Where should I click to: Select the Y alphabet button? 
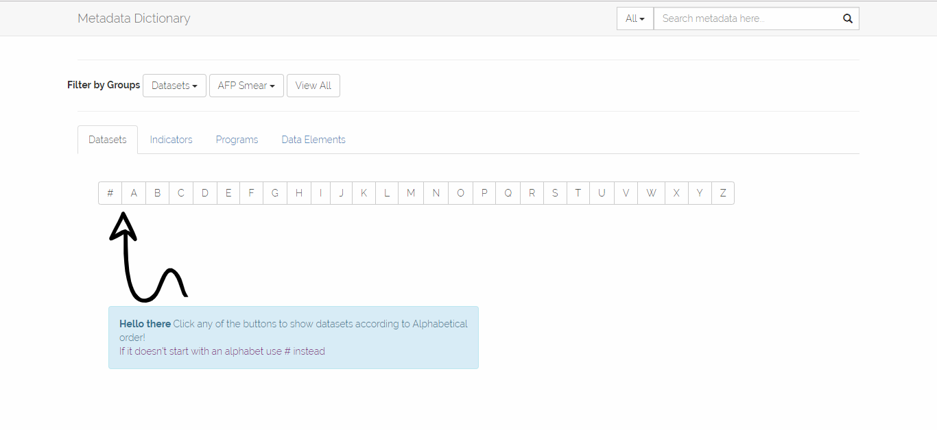click(700, 193)
